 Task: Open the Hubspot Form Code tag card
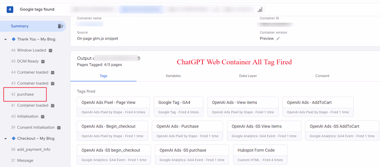click(x=260, y=155)
